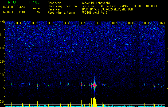Click the 0811 time marker

point(18,23)
